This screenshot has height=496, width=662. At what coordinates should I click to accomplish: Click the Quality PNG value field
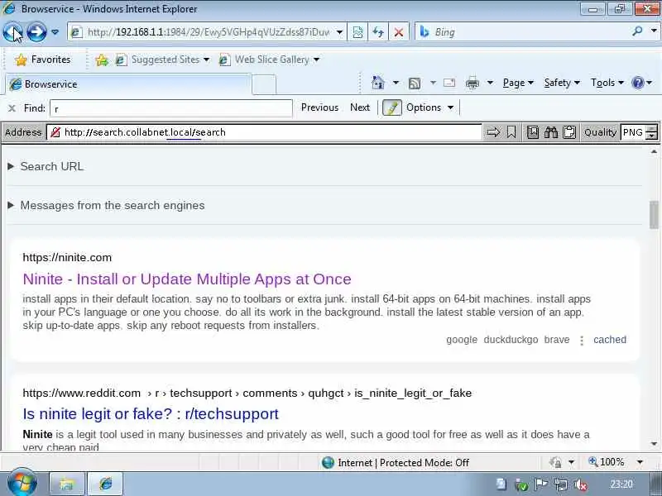633,132
